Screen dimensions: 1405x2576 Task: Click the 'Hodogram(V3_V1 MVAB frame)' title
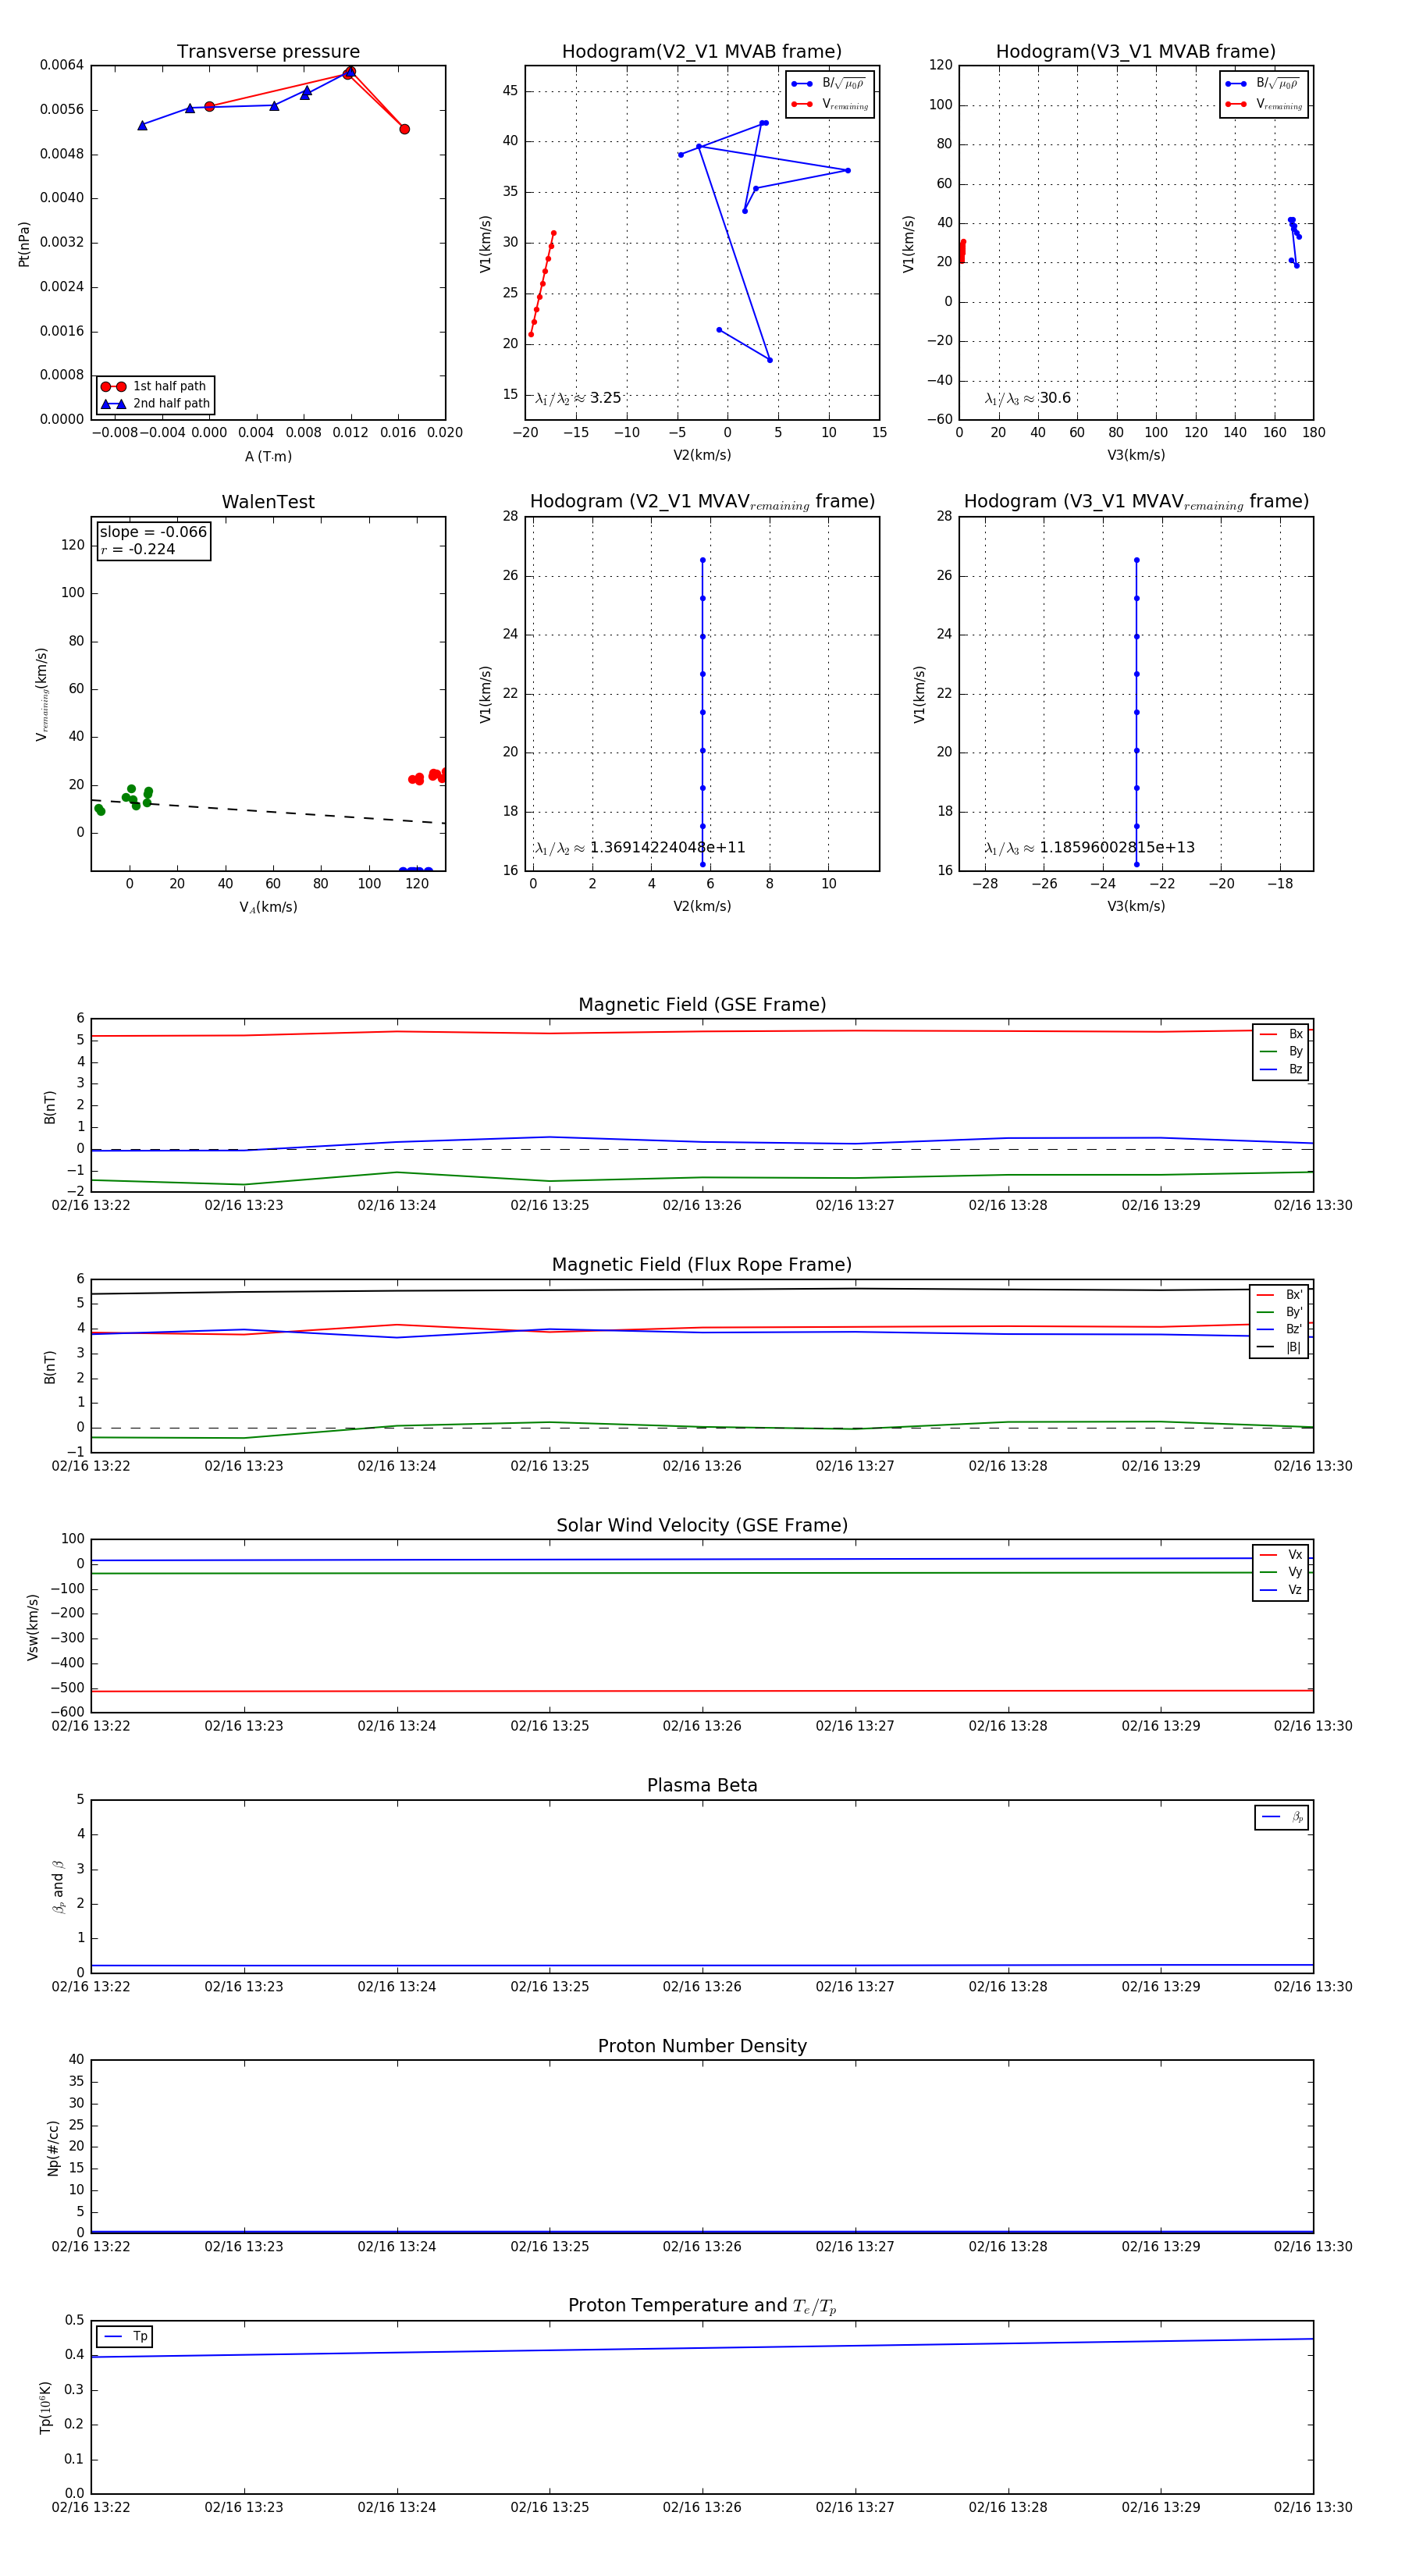[1136, 51]
